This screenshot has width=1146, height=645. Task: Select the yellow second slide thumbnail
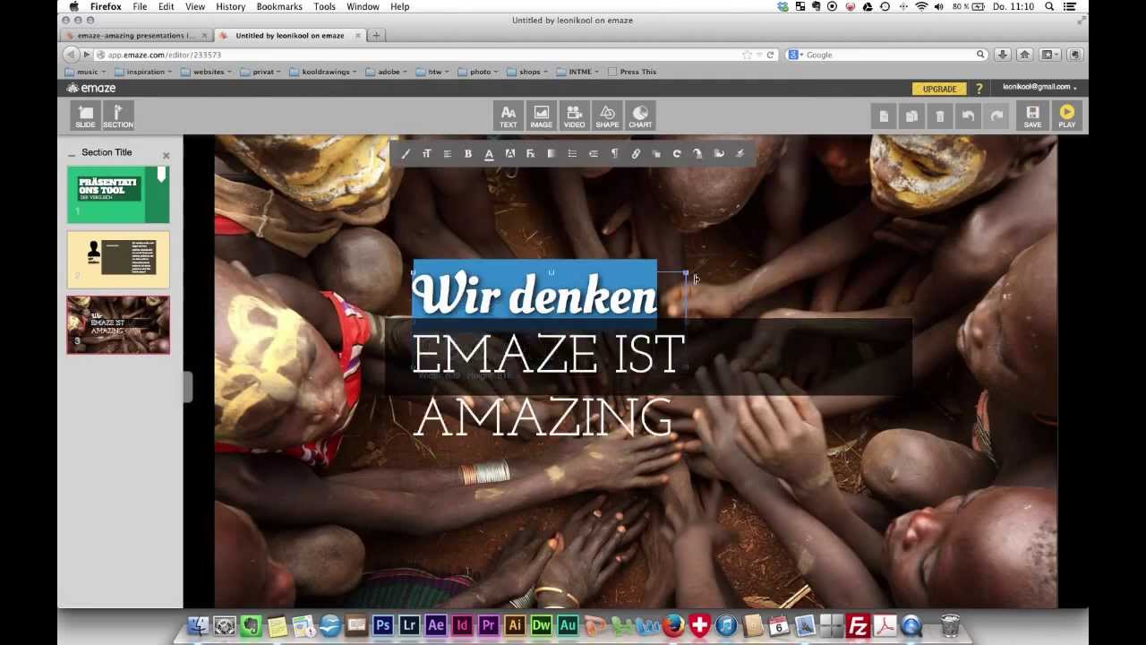click(118, 260)
